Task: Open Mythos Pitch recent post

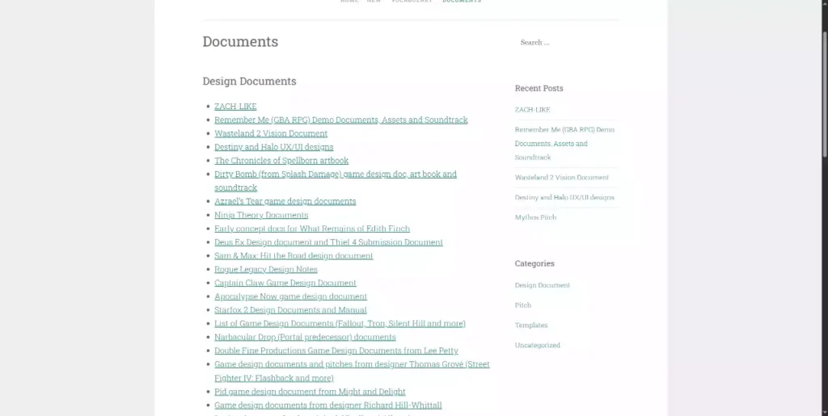Action: [x=535, y=217]
